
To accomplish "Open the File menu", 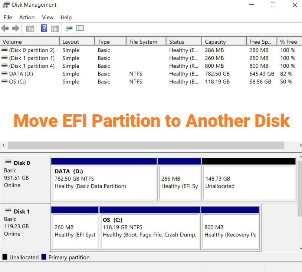I will [7, 17].
